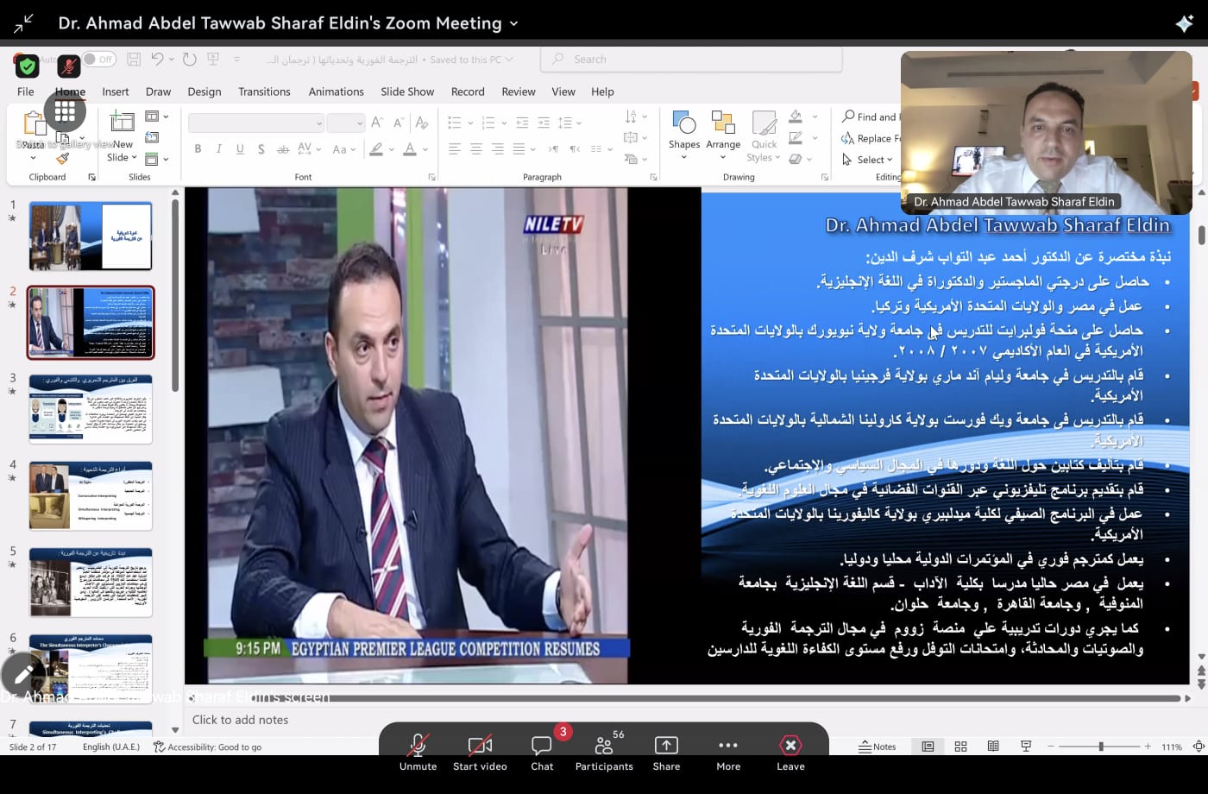Viewport: 1208px width, 794px height.
Task: Open the font name combo box
Action: (x=255, y=123)
